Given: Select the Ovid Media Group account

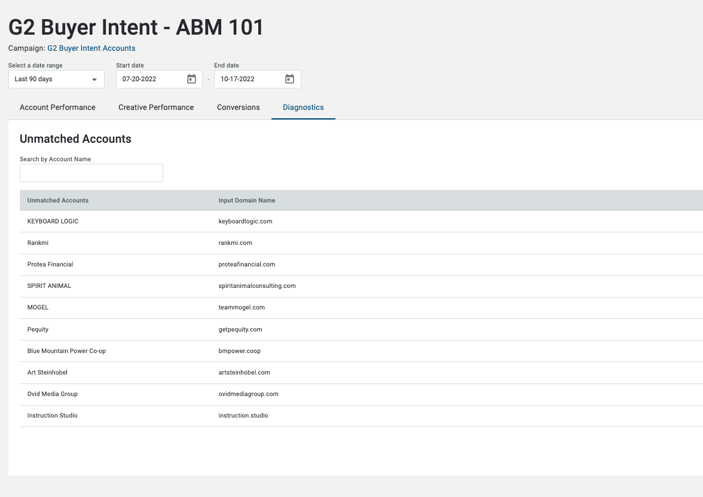Looking at the screenshot, I should tap(53, 394).
